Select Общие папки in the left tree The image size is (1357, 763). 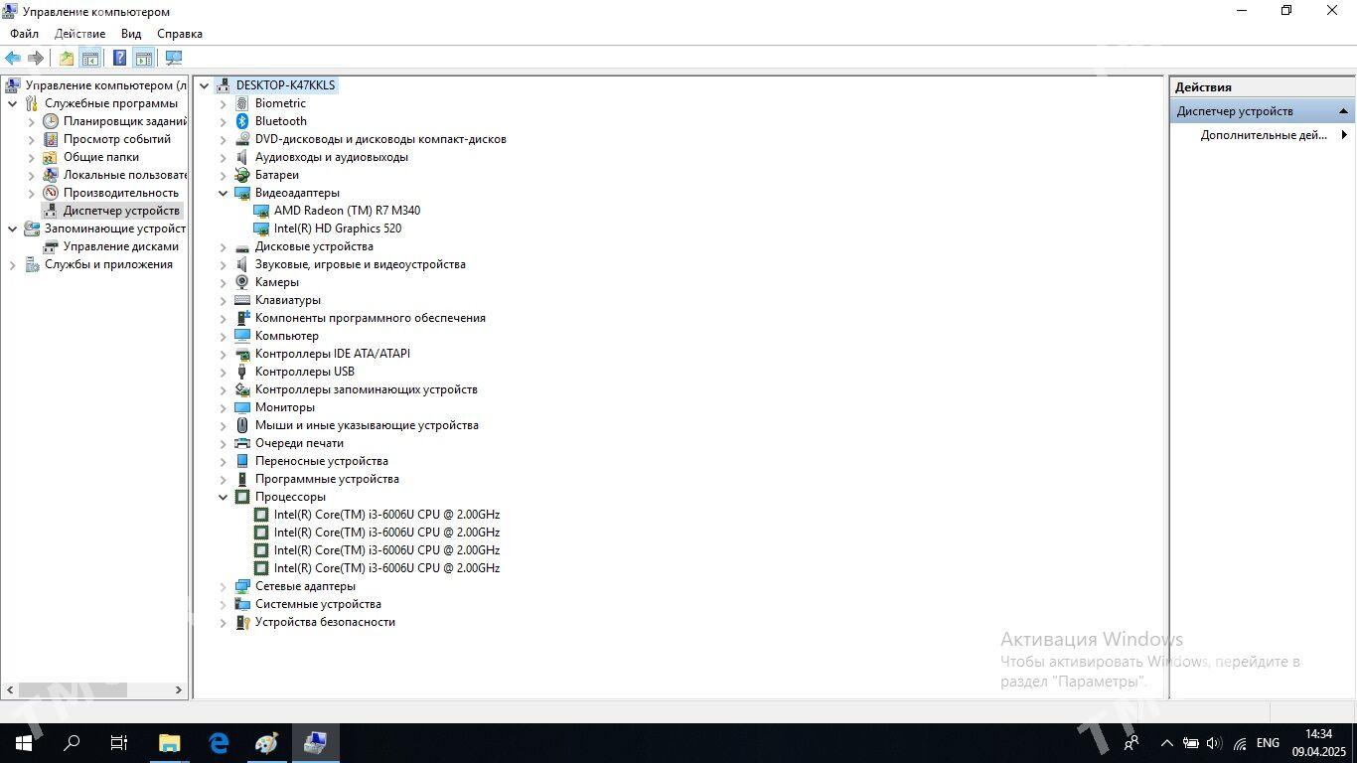click(101, 157)
